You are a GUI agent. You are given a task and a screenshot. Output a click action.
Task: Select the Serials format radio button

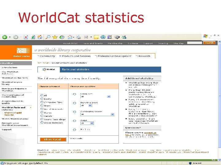pyautogui.click(x=42, y=116)
